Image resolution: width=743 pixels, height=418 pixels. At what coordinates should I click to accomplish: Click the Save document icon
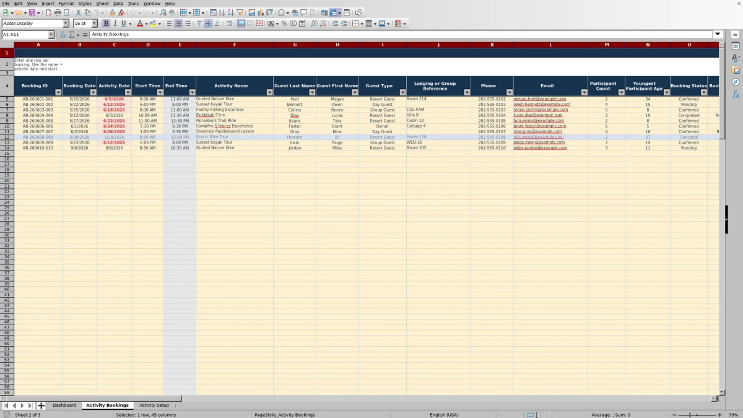(32, 12)
